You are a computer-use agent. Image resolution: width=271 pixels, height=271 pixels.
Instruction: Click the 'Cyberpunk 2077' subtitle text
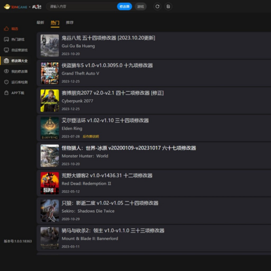click(77, 101)
